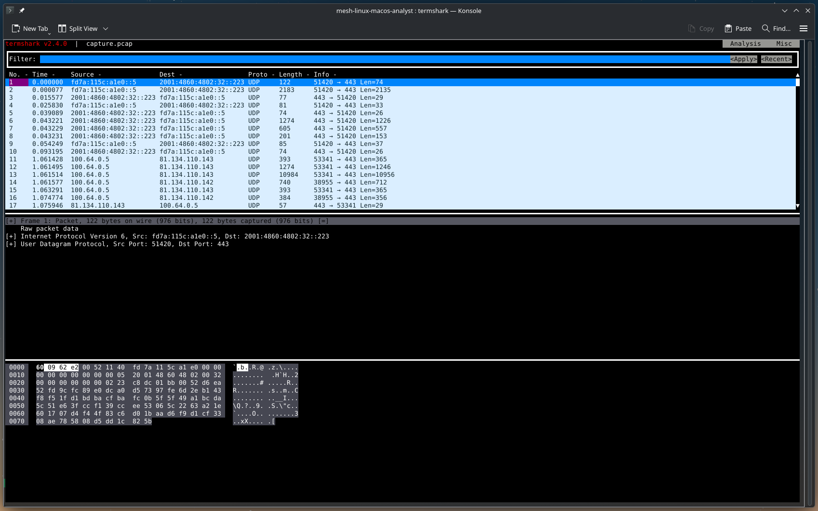
Task: Open the Konsole hamburger menu
Action: tap(804, 29)
